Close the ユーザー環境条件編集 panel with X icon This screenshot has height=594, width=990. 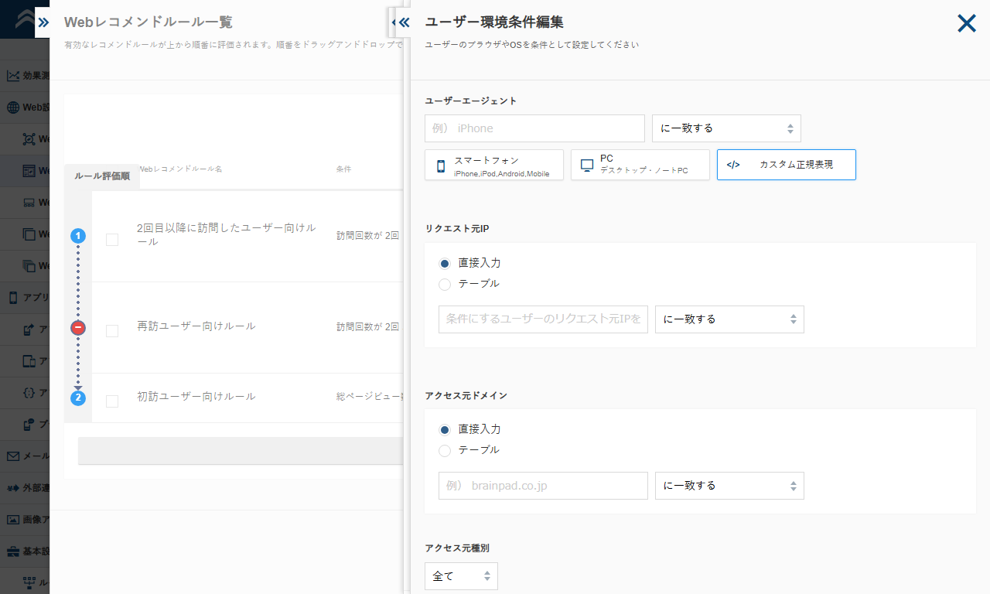click(x=967, y=23)
